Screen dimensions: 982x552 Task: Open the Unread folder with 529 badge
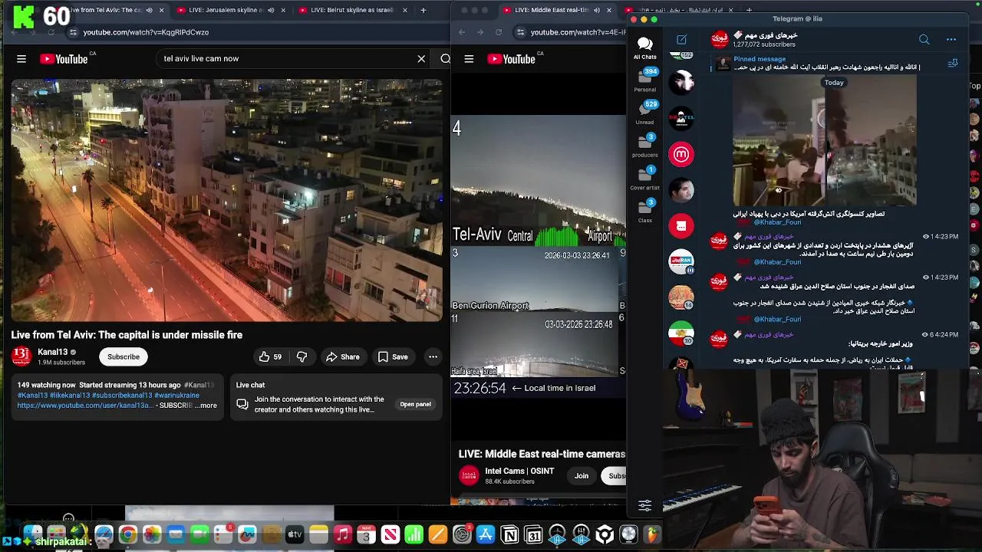644,113
